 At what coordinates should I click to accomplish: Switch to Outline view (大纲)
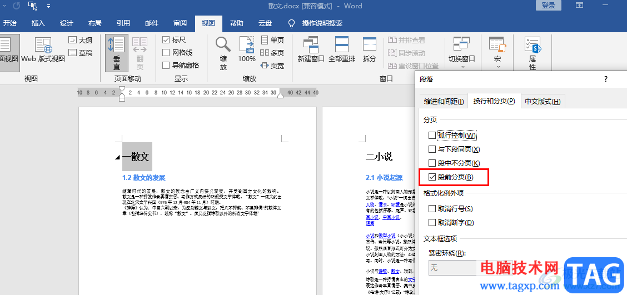click(x=81, y=41)
